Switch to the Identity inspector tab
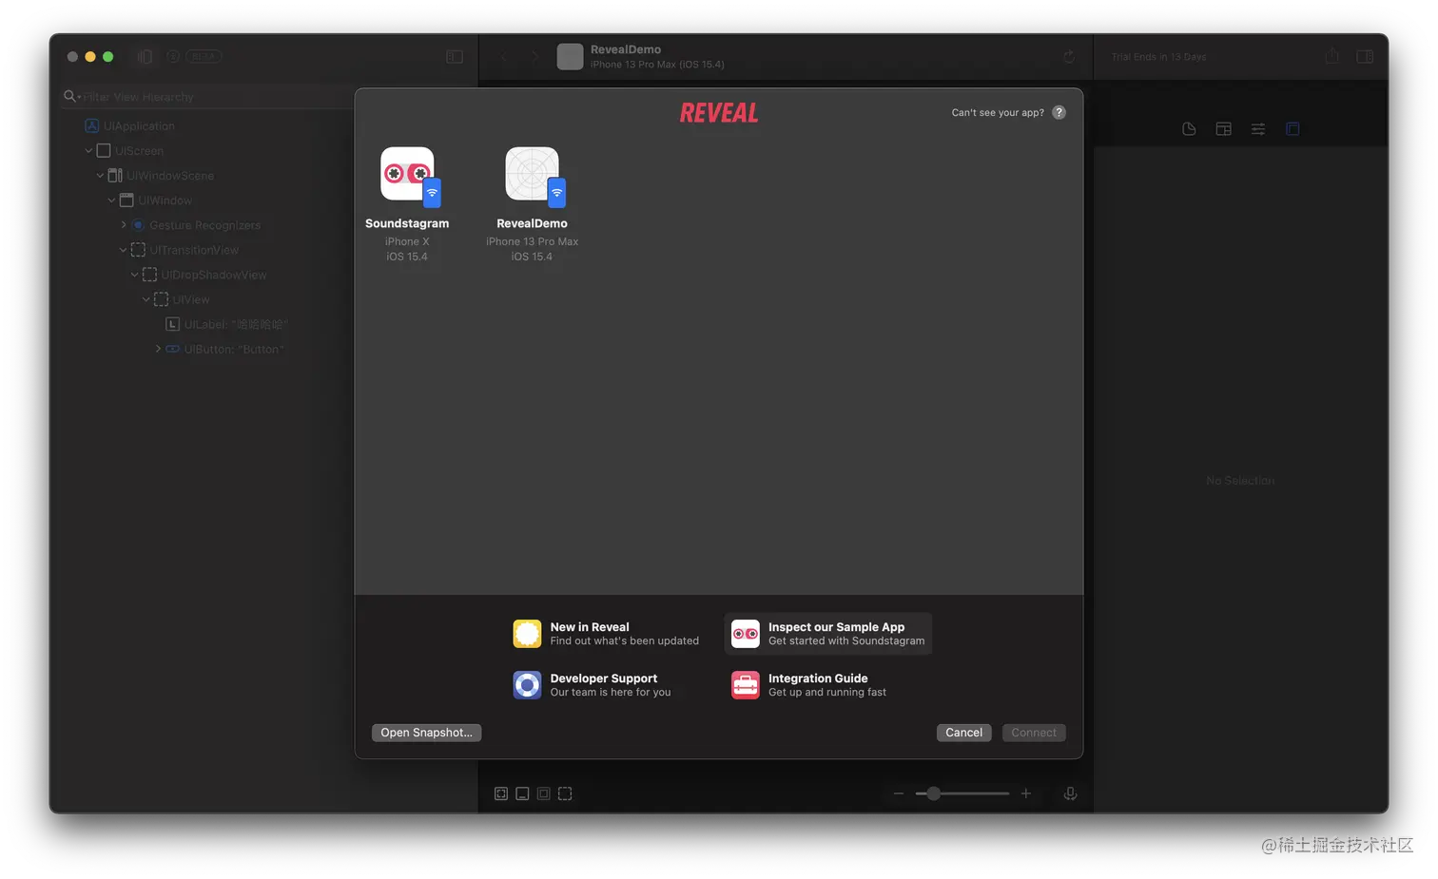This screenshot has width=1438, height=879. click(x=1223, y=129)
